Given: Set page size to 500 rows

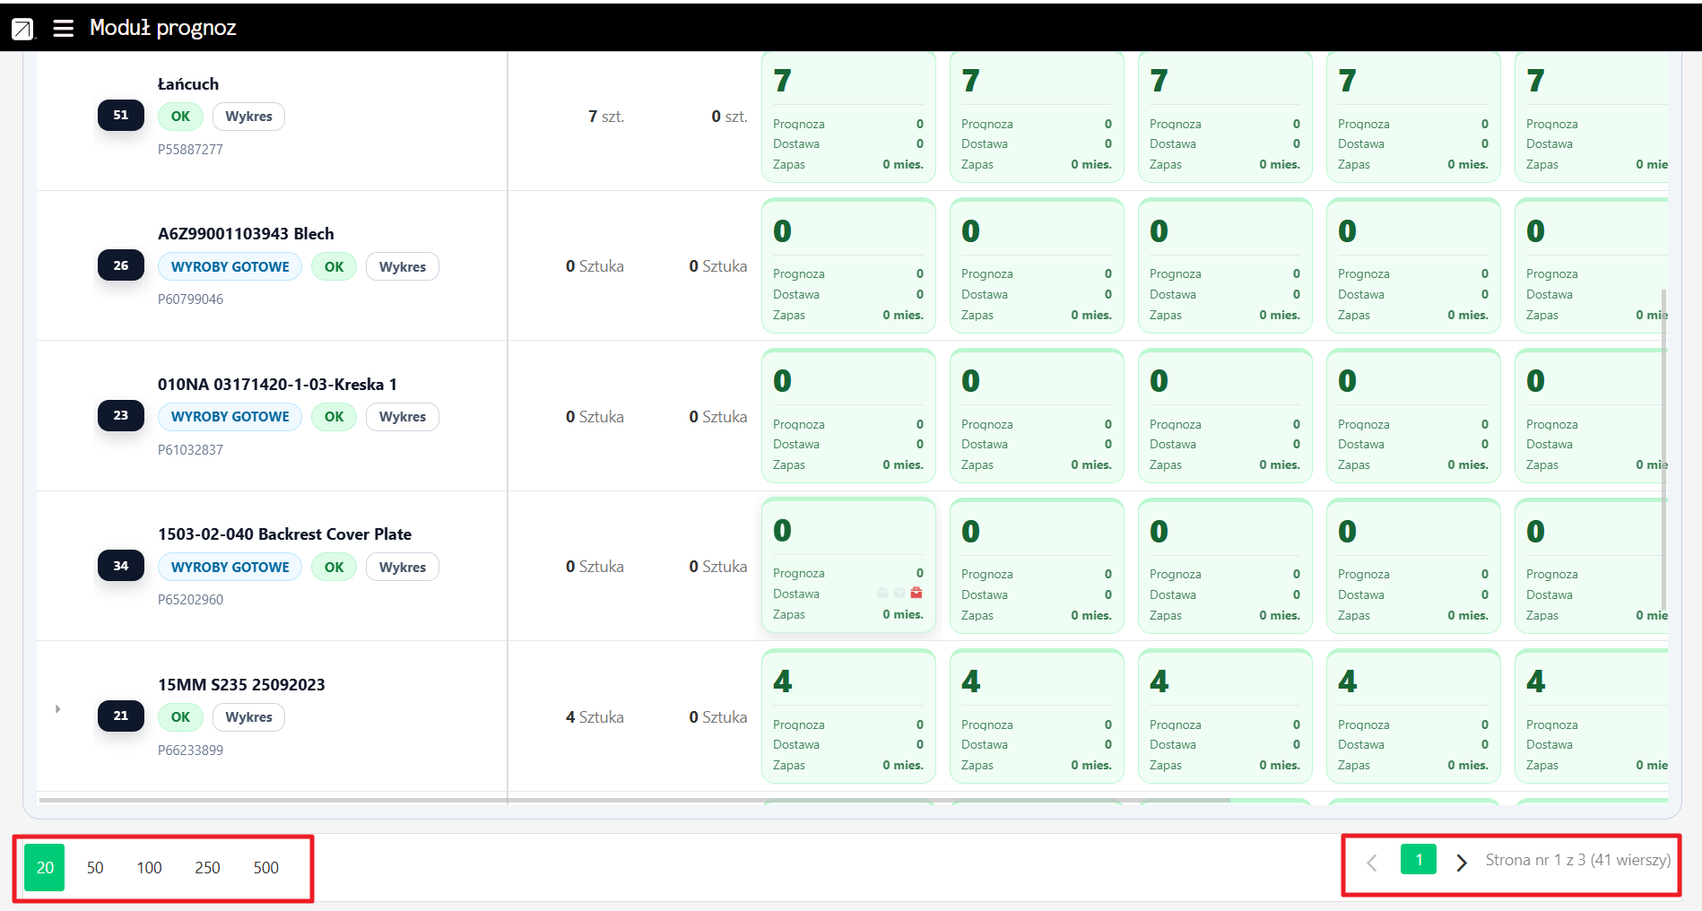Looking at the screenshot, I should click(x=265, y=868).
